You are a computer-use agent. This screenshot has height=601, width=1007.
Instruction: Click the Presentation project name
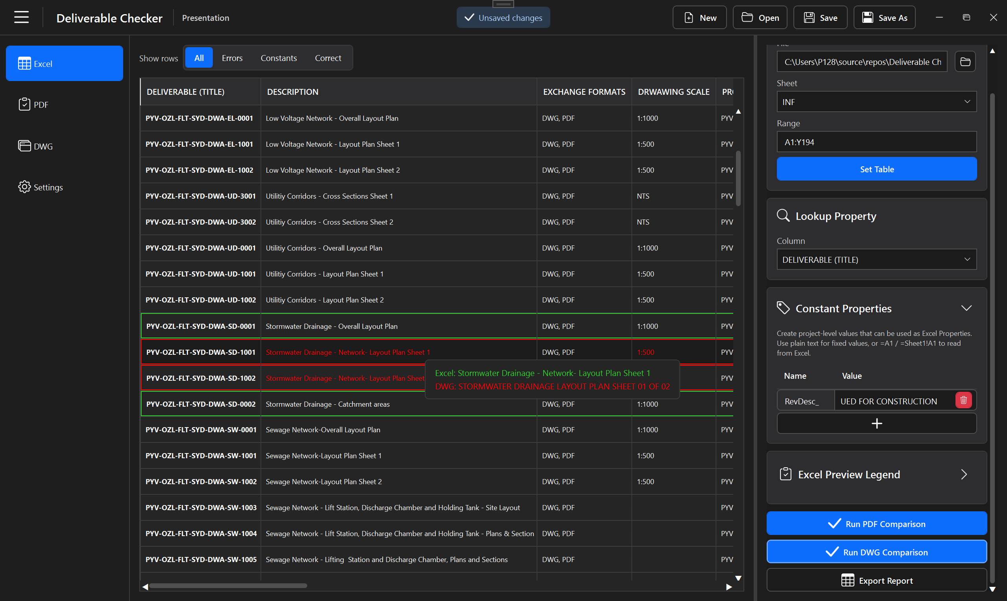click(205, 18)
